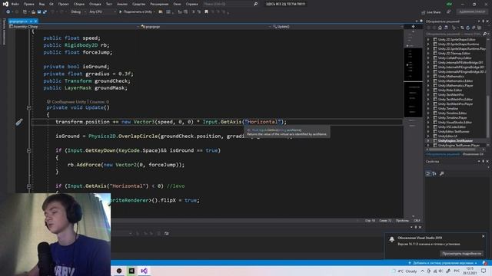Screen dimensions: 492x276
Task: Click the green account avatar
Action: click(x=449, y=4)
